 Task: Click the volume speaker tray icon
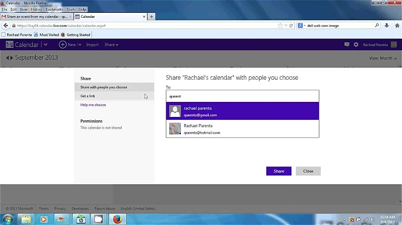373,219
